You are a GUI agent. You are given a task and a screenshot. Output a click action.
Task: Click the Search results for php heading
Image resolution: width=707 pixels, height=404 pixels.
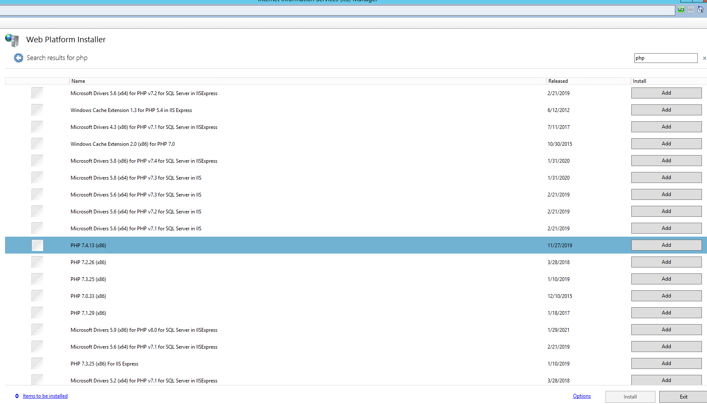point(57,58)
